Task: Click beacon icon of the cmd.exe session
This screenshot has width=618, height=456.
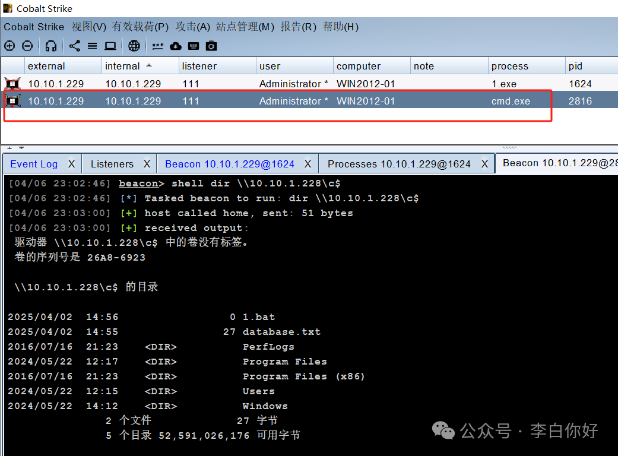Action: (x=12, y=101)
